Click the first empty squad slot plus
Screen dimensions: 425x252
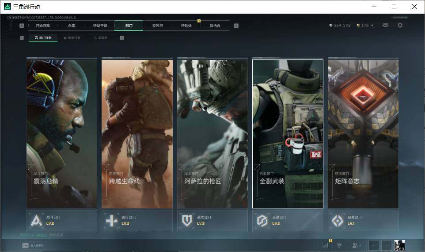[x=373, y=245]
